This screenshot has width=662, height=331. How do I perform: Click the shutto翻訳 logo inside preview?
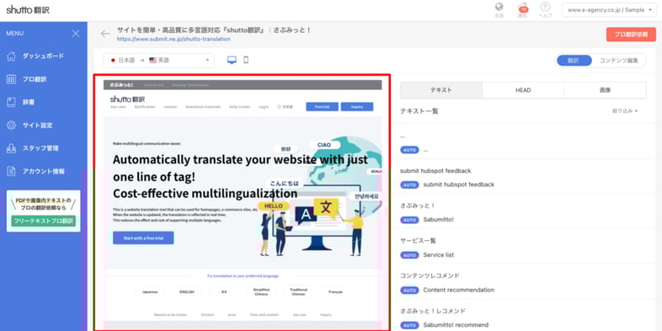(127, 99)
